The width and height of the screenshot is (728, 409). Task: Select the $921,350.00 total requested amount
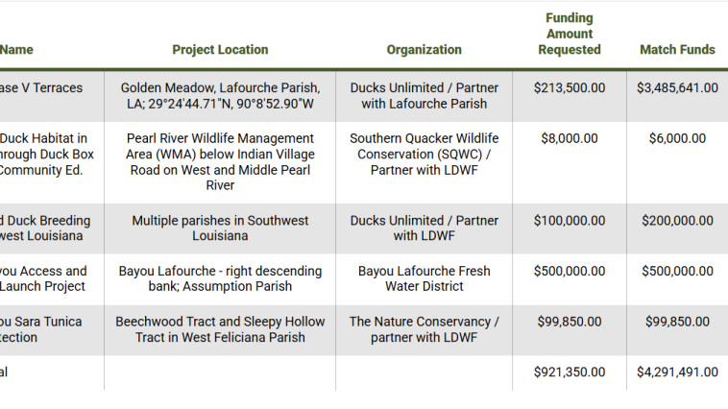pyautogui.click(x=570, y=373)
